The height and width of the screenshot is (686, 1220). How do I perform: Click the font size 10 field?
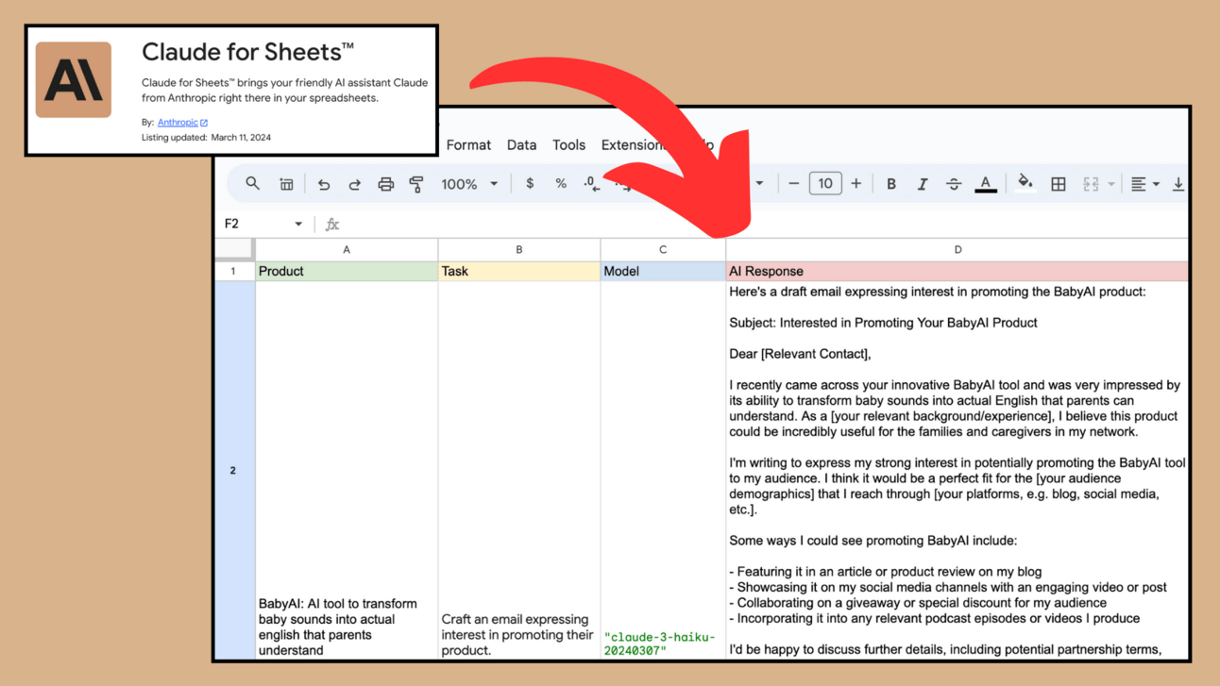824,184
